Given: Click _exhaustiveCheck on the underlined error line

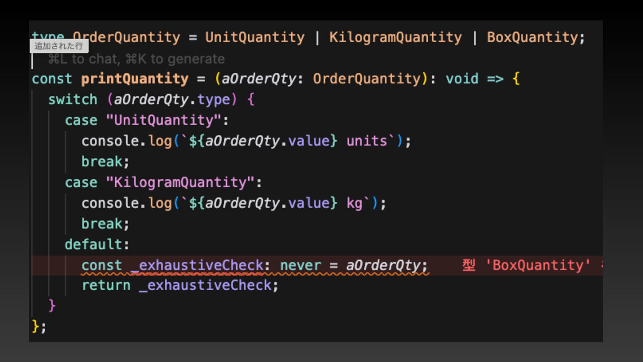Looking at the screenshot, I should click(197, 265).
